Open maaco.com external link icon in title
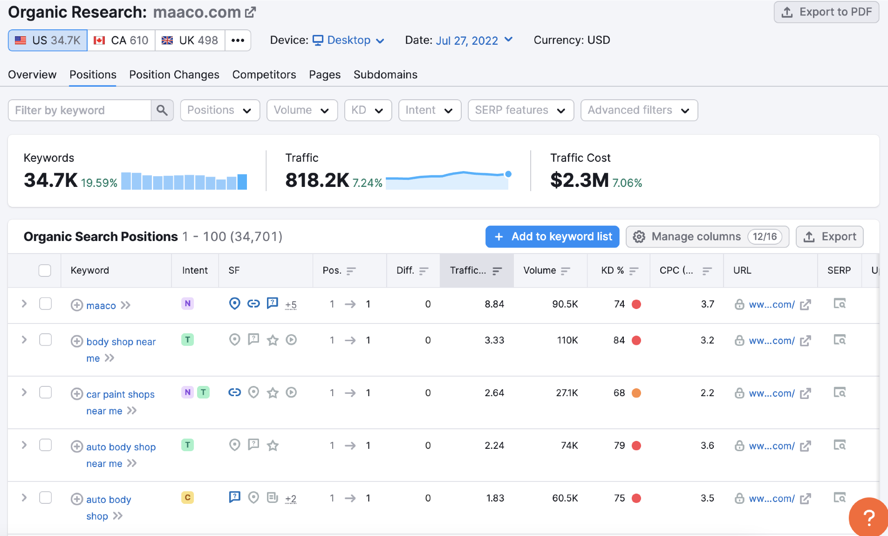888x536 pixels. pyautogui.click(x=251, y=12)
